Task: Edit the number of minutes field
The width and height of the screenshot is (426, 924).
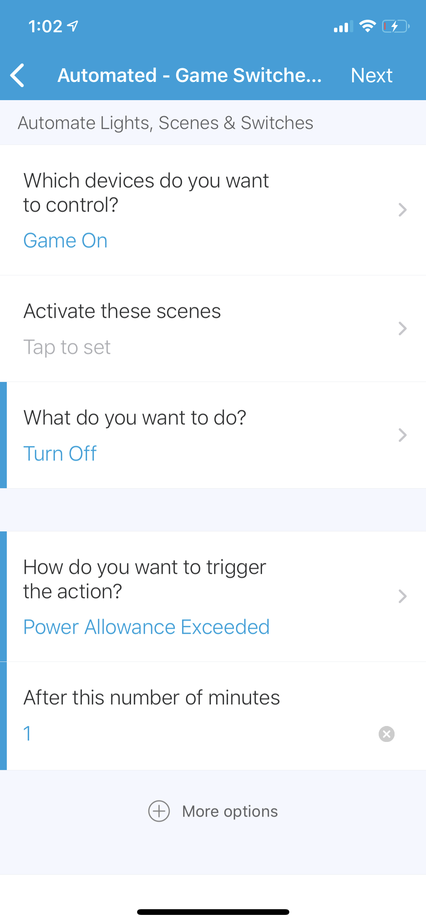Action: click(189, 733)
